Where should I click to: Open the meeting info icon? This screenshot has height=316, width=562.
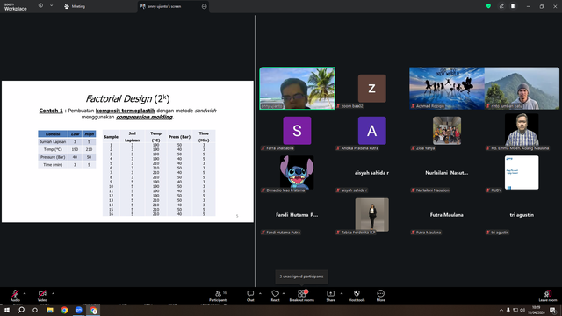click(x=41, y=6)
